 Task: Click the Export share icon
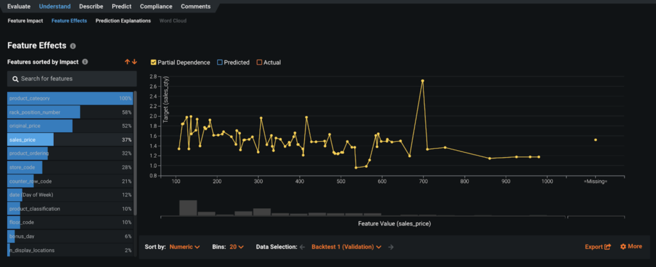[x=607, y=247]
